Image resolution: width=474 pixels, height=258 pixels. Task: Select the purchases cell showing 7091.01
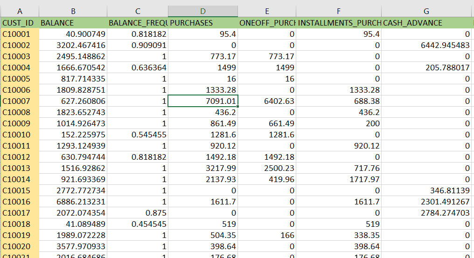point(203,101)
